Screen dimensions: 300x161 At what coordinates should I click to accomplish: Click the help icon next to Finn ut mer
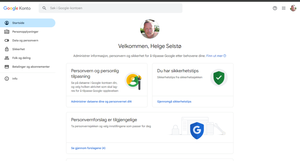(225, 56)
